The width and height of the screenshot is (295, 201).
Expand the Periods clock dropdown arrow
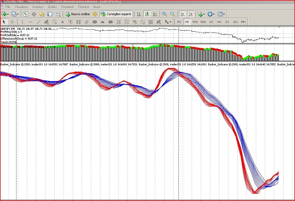tap(214, 14)
